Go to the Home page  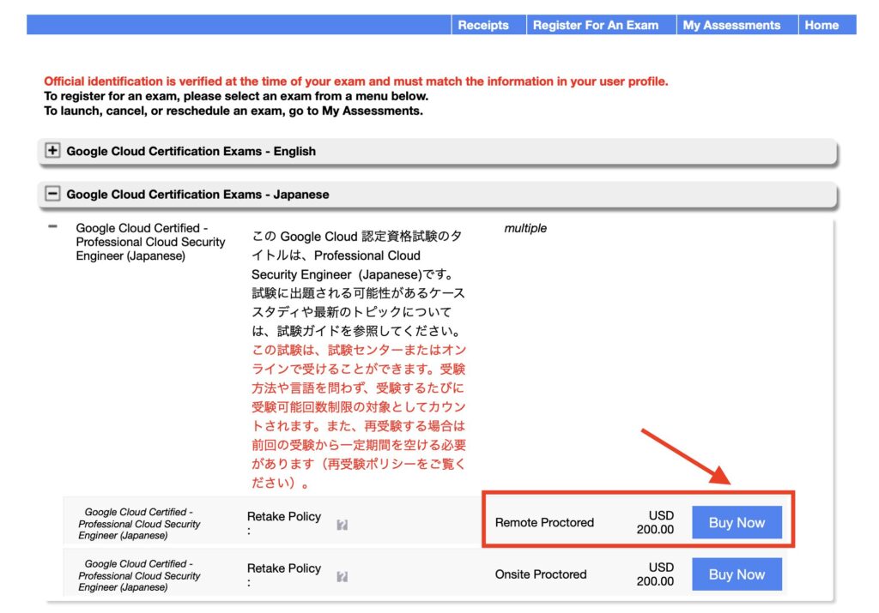pos(821,25)
